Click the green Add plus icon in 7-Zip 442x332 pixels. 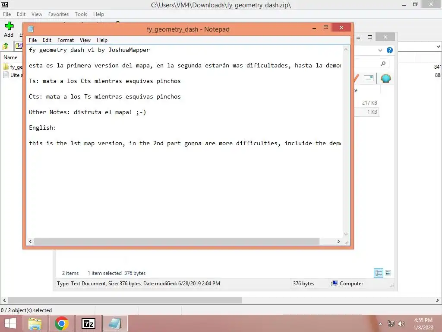tap(9, 26)
